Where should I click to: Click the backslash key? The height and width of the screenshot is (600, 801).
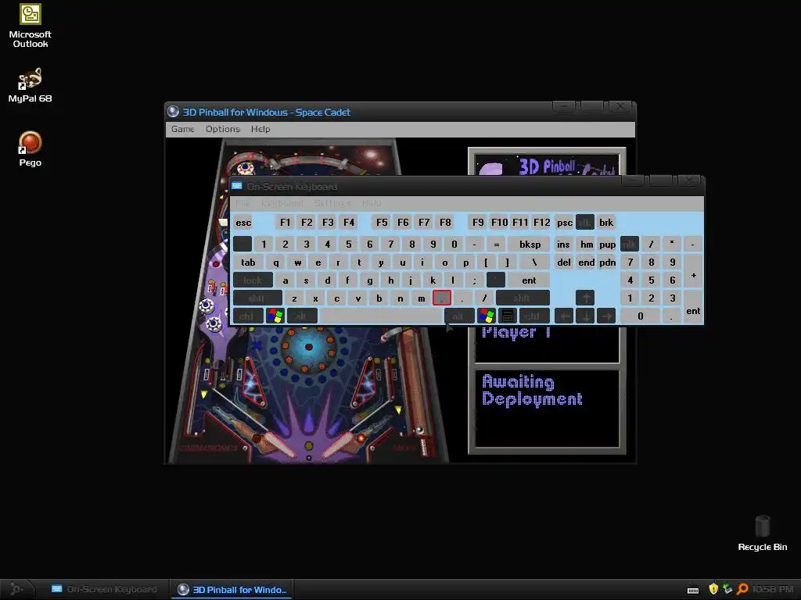(x=534, y=262)
